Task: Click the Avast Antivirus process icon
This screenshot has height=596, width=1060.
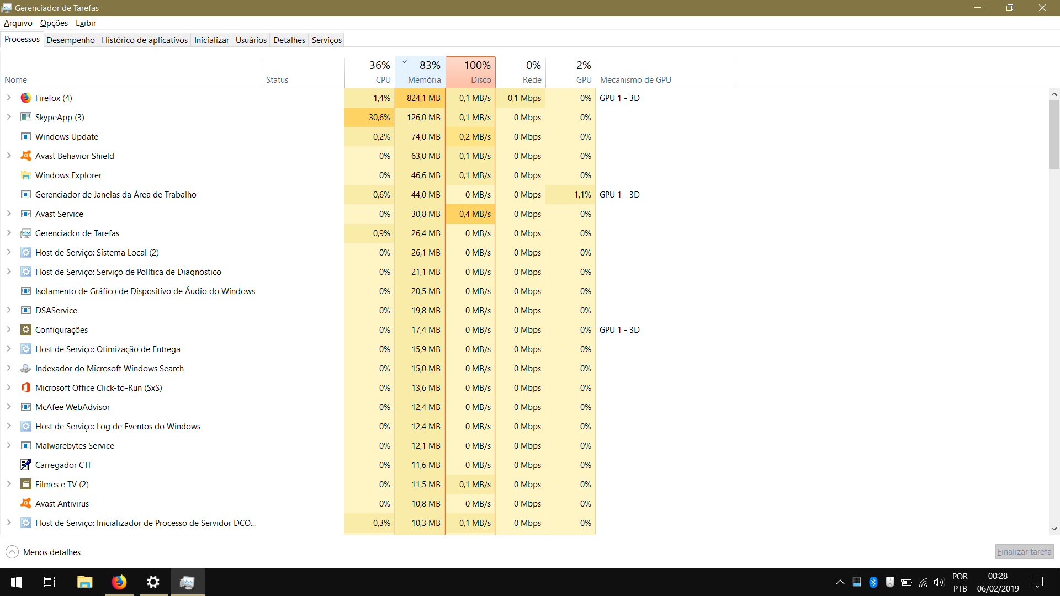Action: tap(25, 503)
